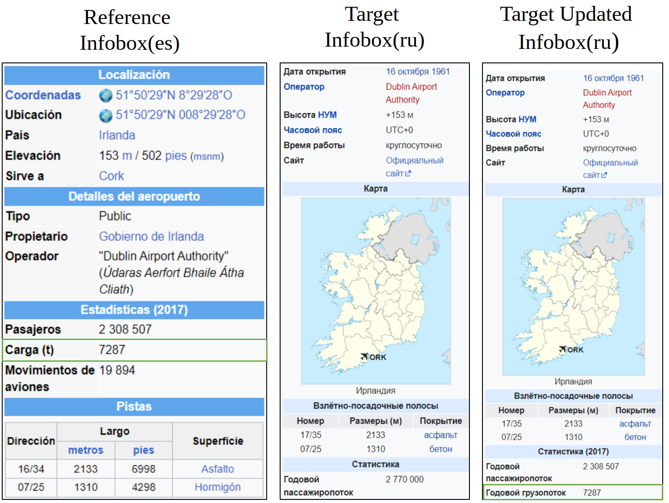Click the metros column header link

pos(86,450)
